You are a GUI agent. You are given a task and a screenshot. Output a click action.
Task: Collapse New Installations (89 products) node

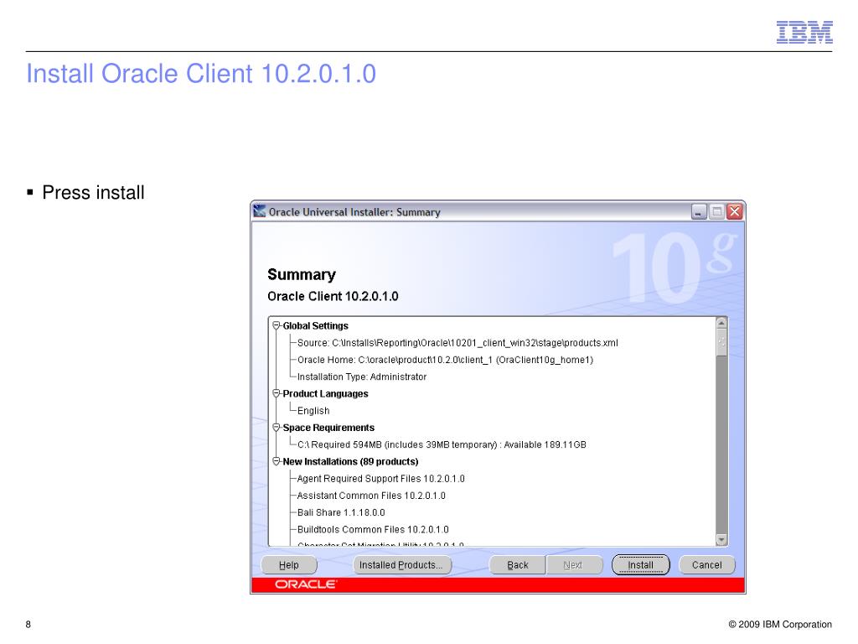277,461
